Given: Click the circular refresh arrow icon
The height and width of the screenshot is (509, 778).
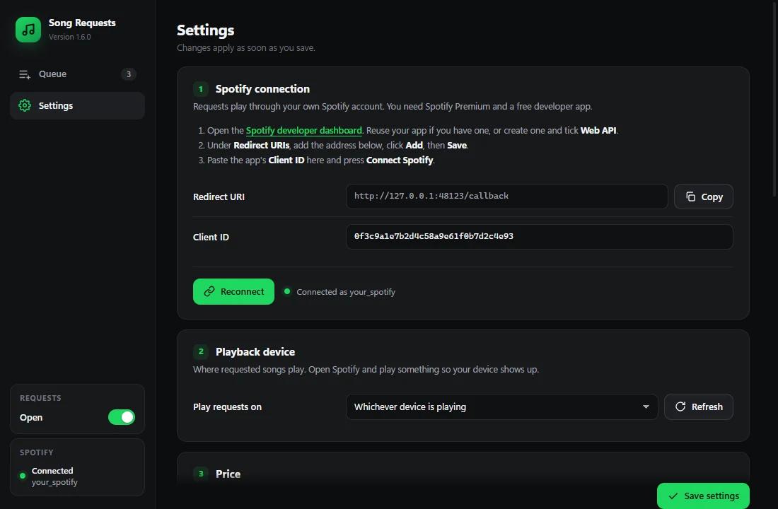Looking at the screenshot, I should [x=680, y=406].
